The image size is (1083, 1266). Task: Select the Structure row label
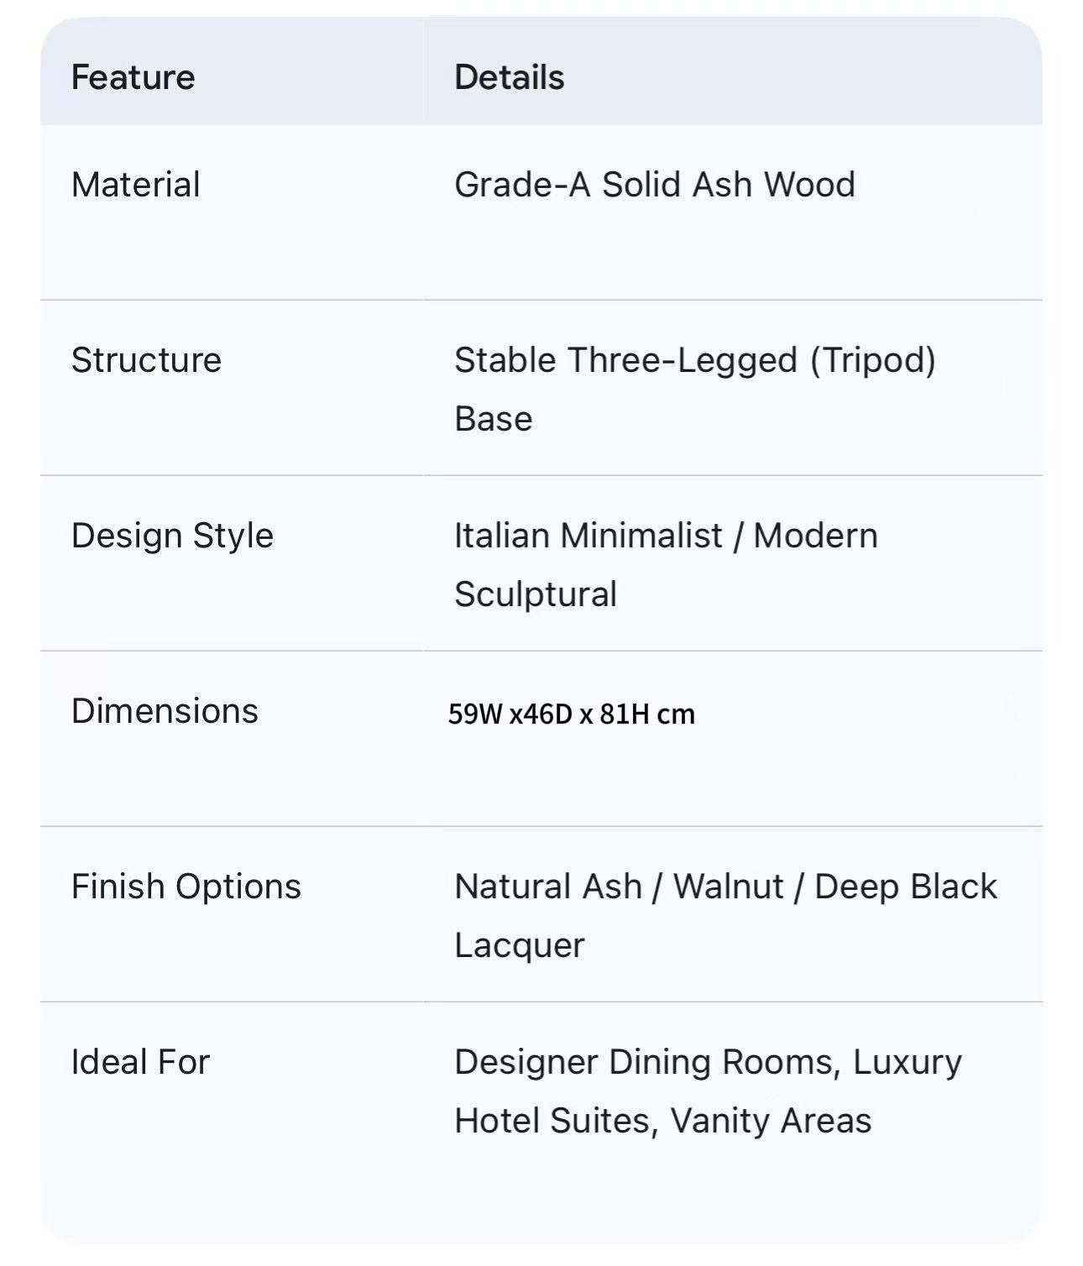pos(146,360)
